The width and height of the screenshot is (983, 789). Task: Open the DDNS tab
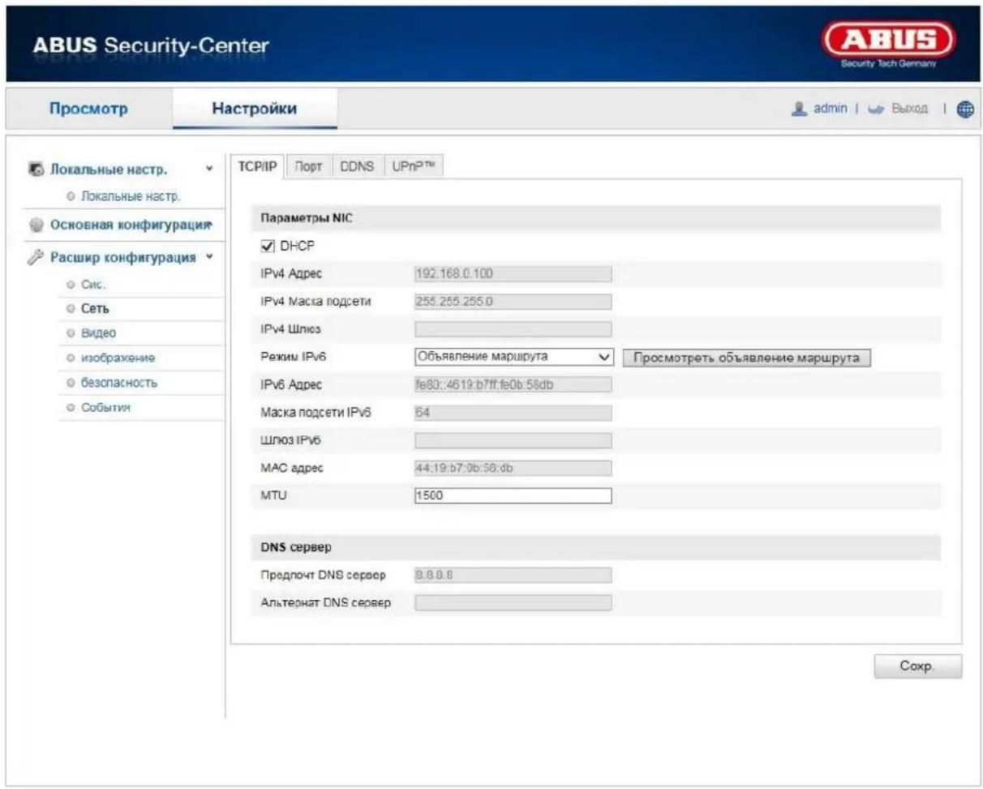pos(357,166)
